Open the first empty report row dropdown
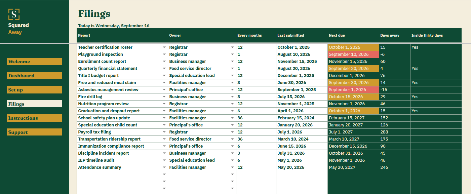Image resolution: width=471 pixels, height=194 pixels. pyautogui.click(x=164, y=174)
